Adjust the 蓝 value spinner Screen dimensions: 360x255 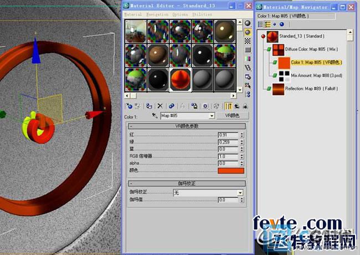coord(242,149)
